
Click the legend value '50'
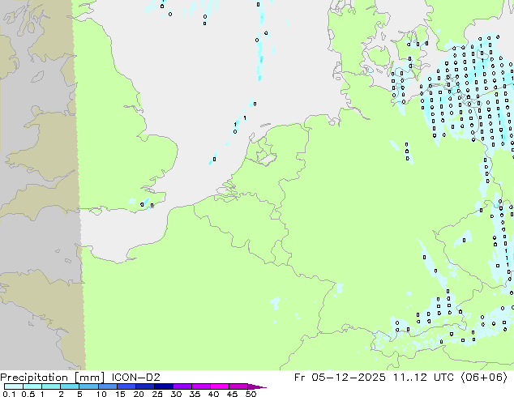coord(251,394)
